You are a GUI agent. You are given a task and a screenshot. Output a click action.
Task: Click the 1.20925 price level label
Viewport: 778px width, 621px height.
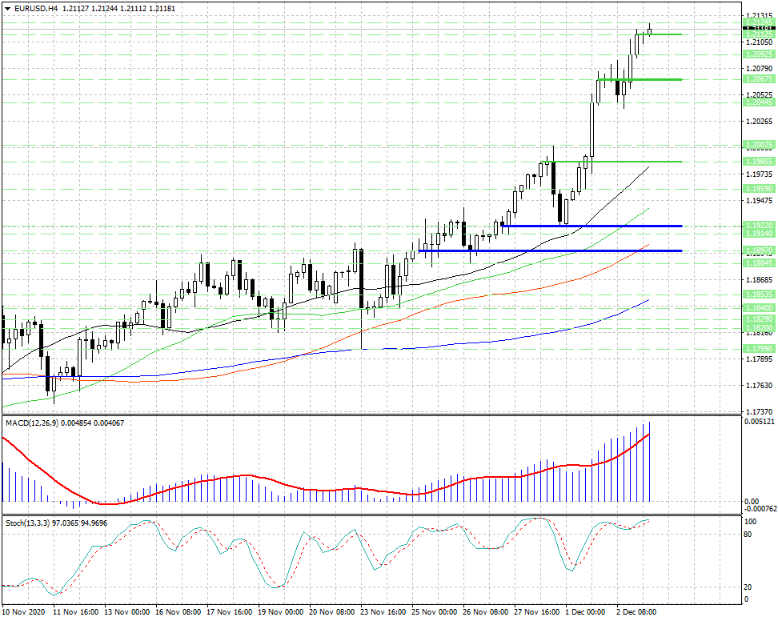(759, 54)
